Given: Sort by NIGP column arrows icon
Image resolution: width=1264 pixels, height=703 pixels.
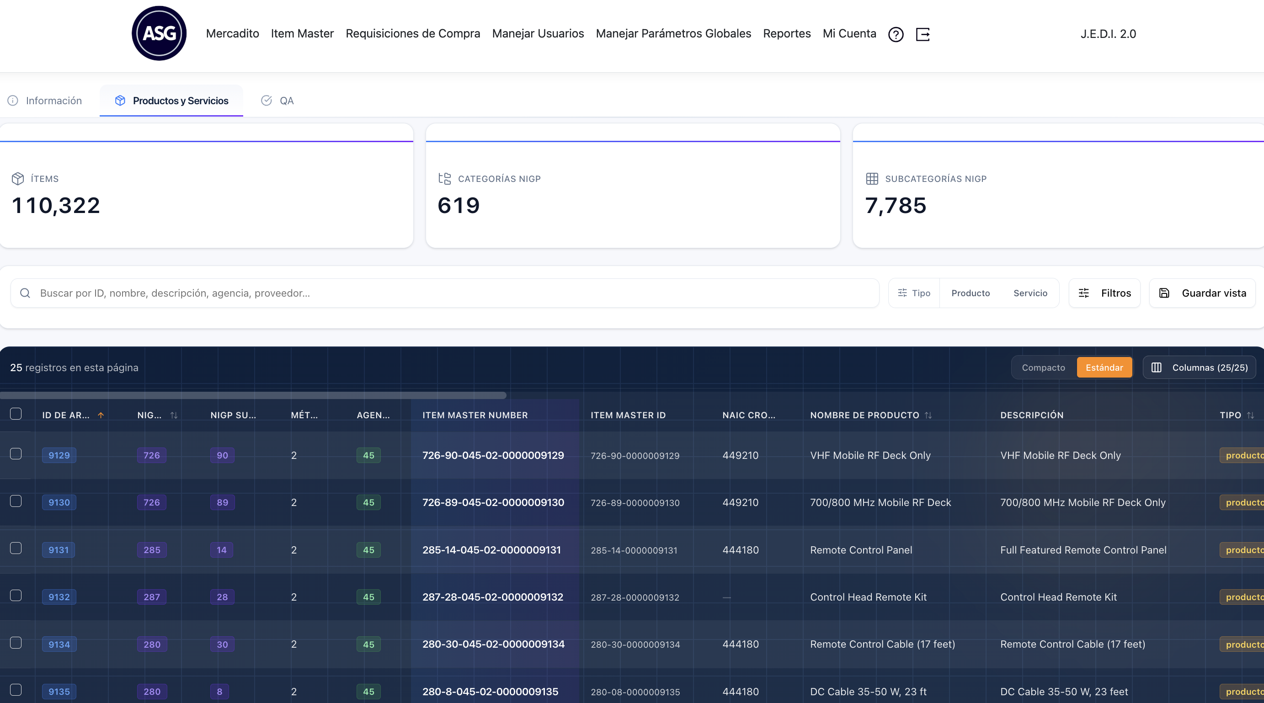Looking at the screenshot, I should click(x=174, y=415).
